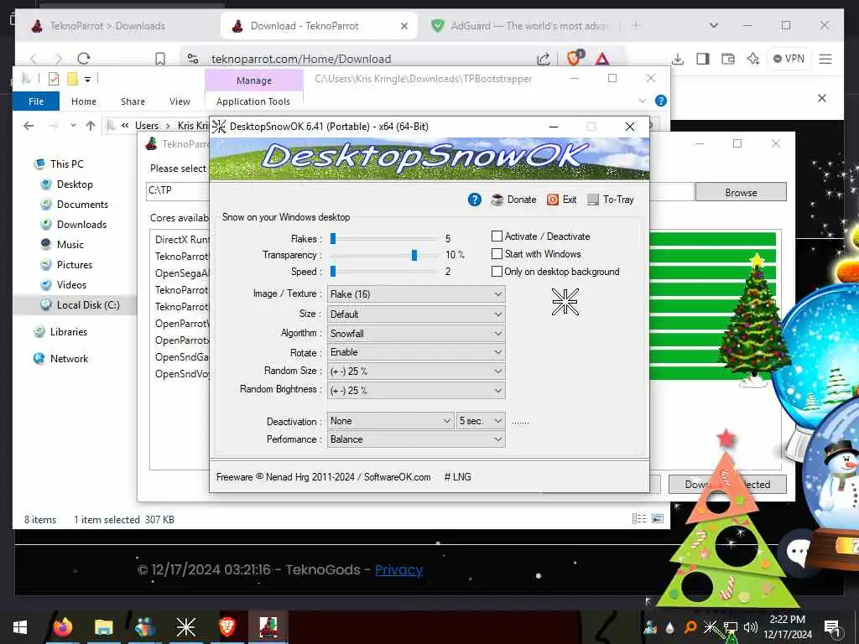
Task: Open the Image / Texture dropdown
Action: pyautogui.click(x=416, y=294)
